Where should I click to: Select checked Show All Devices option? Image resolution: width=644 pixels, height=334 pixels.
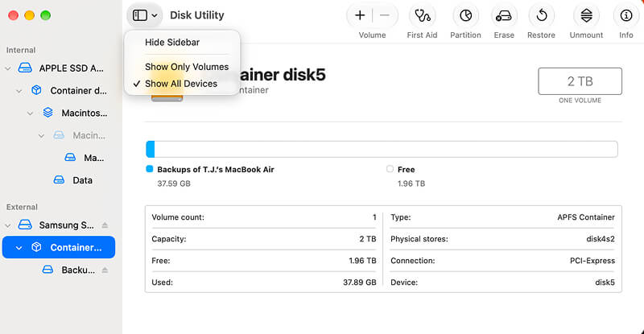pos(182,84)
